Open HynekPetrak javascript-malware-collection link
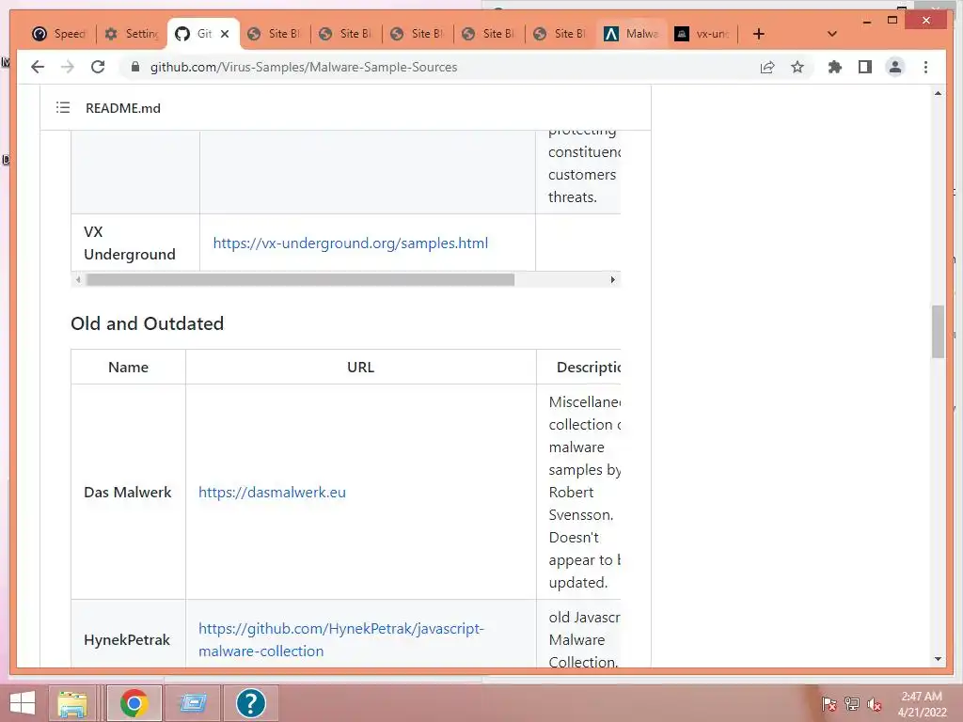 click(x=341, y=639)
